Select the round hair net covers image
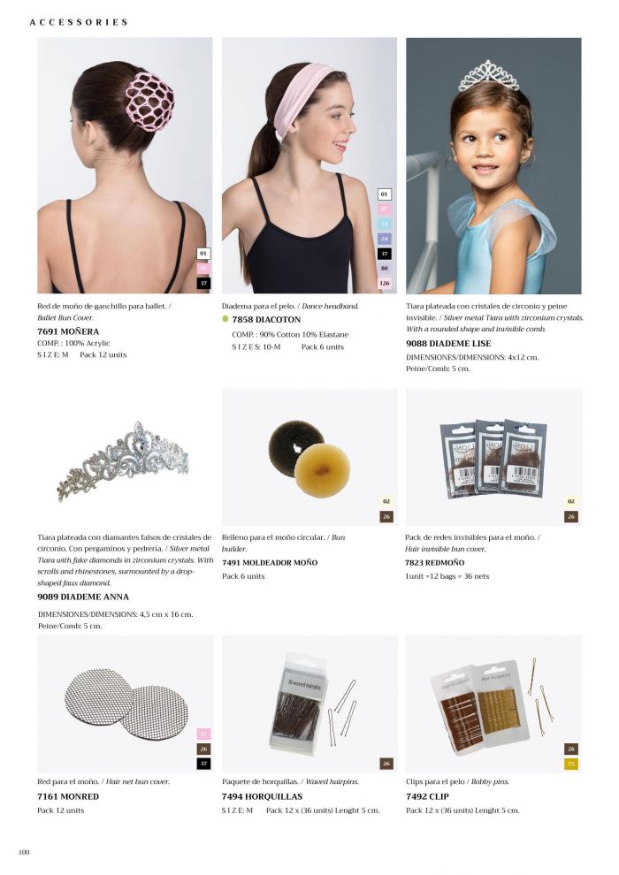619x875 pixels. click(x=125, y=704)
